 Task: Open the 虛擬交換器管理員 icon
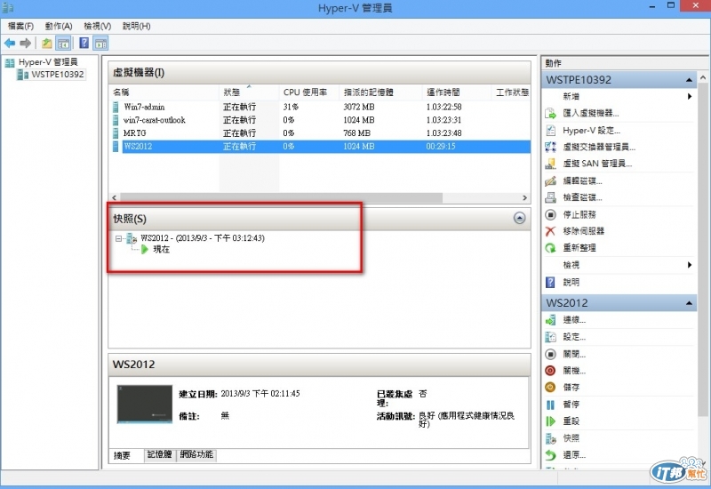point(550,147)
